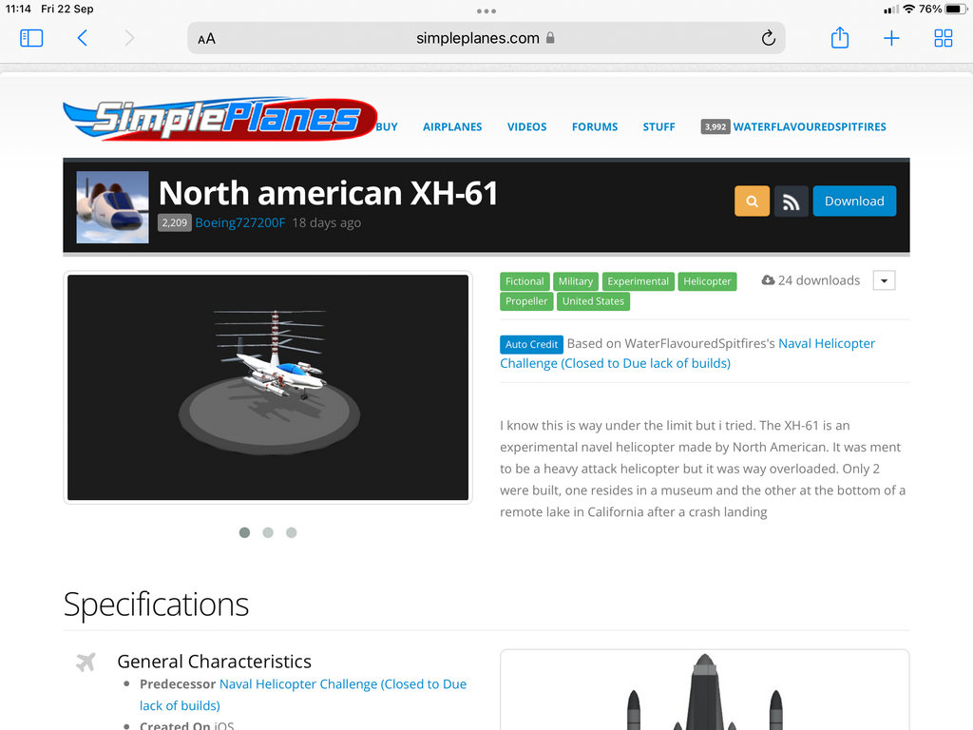The width and height of the screenshot is (973, 730).
Task: Go back to previous page
Action: click(82, 38)
